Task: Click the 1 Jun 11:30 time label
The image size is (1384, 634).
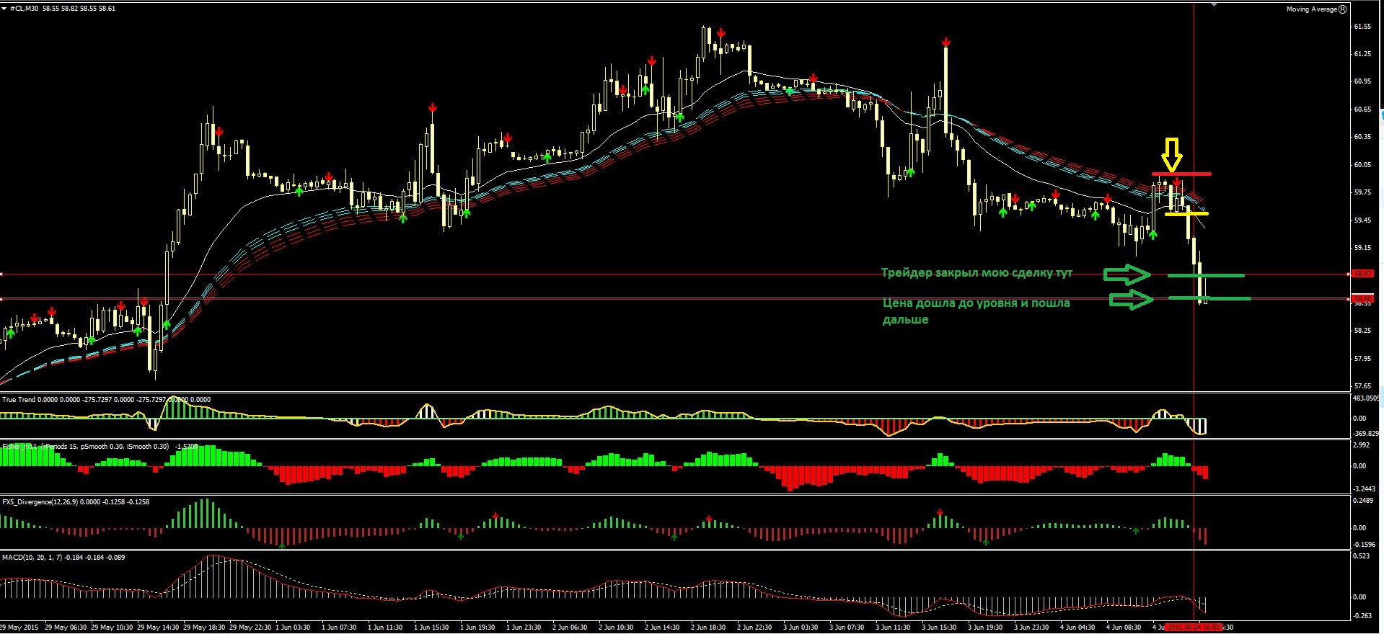Action: 384,628
